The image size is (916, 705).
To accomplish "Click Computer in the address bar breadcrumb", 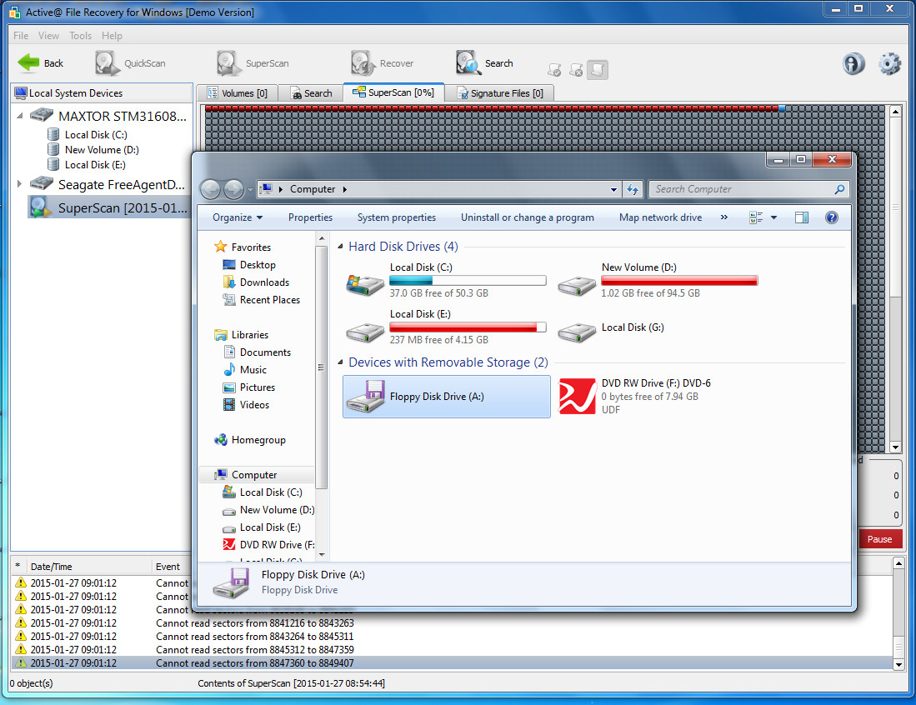I will (313, 189).
